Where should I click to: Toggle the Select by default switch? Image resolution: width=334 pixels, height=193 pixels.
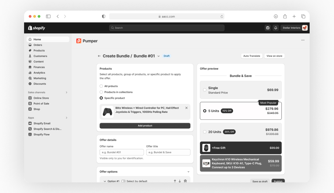tap(123, 181)
